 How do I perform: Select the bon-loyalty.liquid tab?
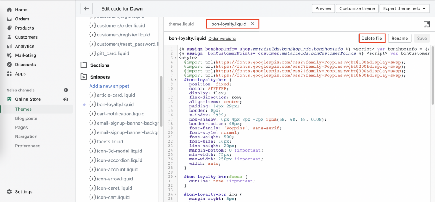coord(229,24)
